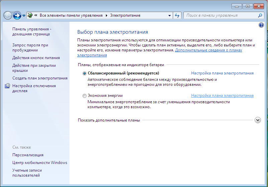This screenshot has width=268, height=187.
Task: Open Help via the blue question mark
Action: point(261,25)
